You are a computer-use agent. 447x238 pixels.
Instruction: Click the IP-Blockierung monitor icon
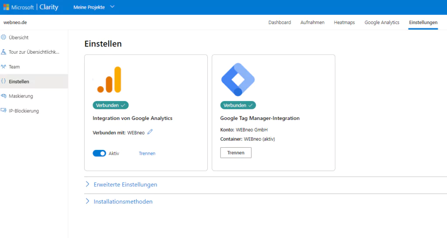click(x=3, y=110)
